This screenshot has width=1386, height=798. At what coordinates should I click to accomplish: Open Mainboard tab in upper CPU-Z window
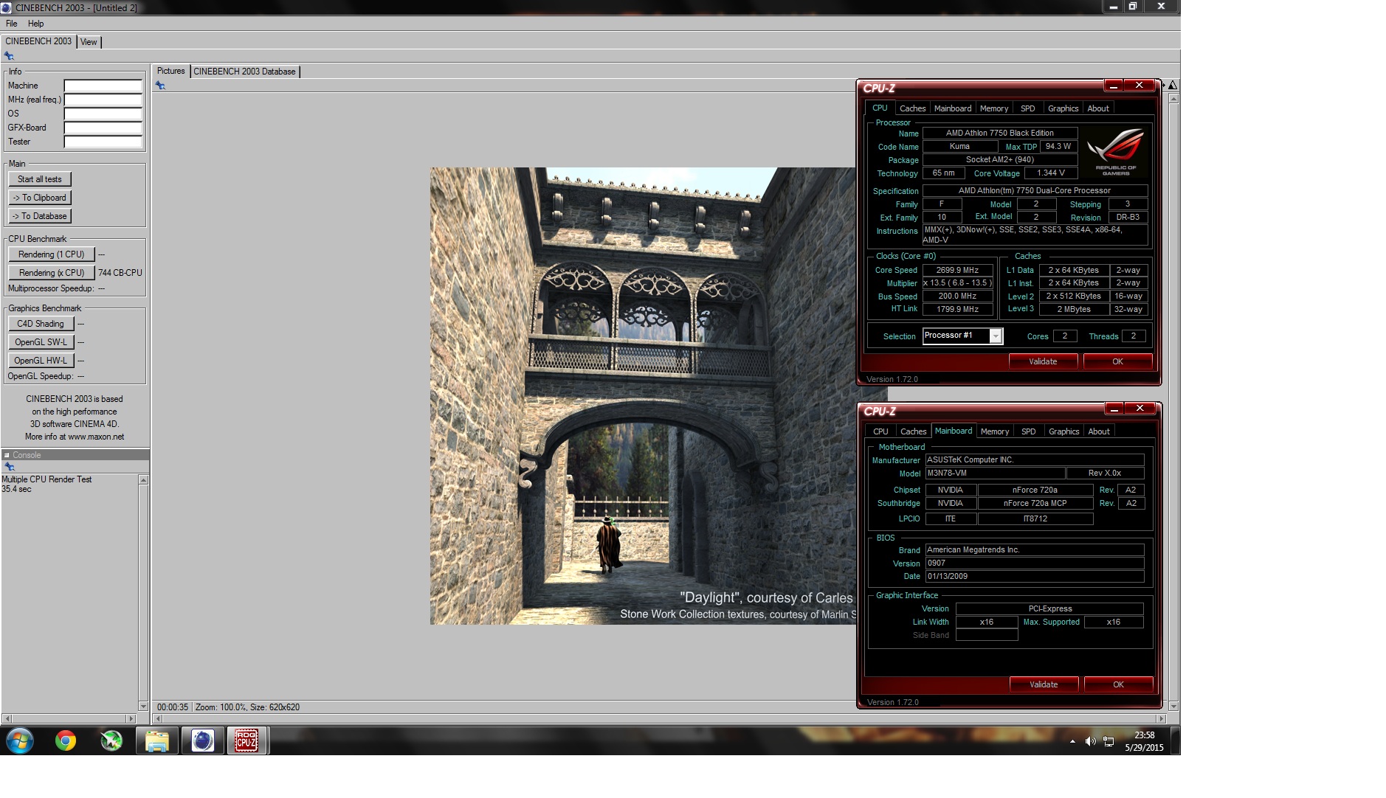pyautogui.click(x=953, y=108)
